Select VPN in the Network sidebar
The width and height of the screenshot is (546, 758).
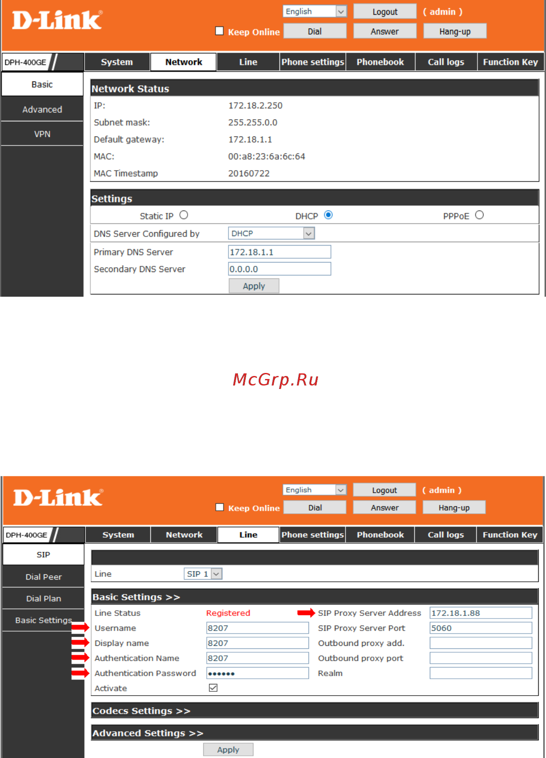click(42, 134)
